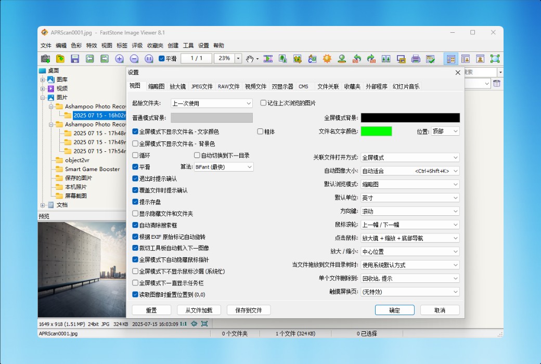Click the 保存到文件 button
The height and width of the screenshot is (364, 541).
pyautogui.click(x=249, y=310)
